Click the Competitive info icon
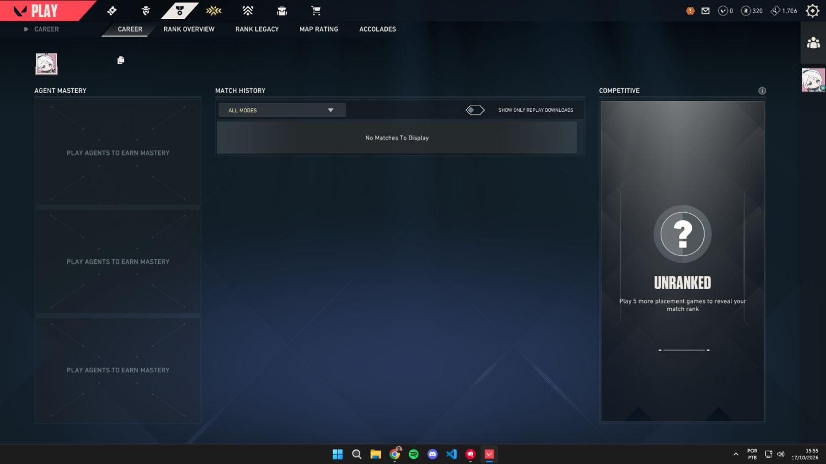Screen dimensions: 826x464 pyautogui.click(x=762, y=91)
